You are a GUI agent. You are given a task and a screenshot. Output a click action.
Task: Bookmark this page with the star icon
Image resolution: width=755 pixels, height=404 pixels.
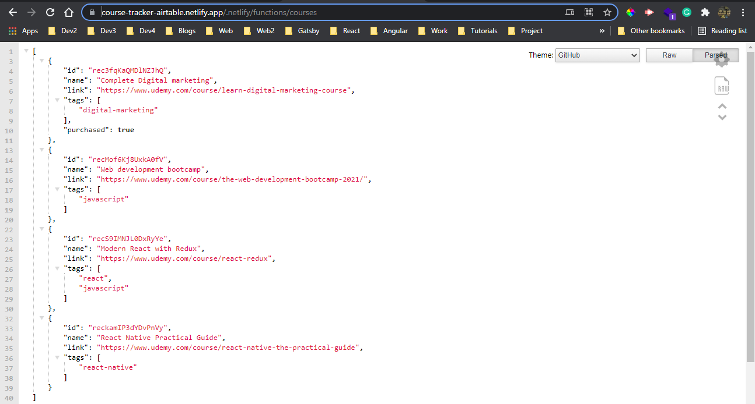607,12
